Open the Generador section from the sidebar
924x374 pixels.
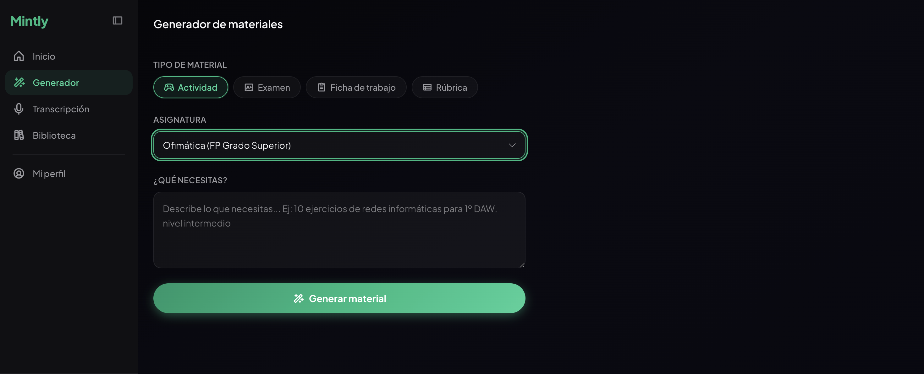click(x=56, y=83)
